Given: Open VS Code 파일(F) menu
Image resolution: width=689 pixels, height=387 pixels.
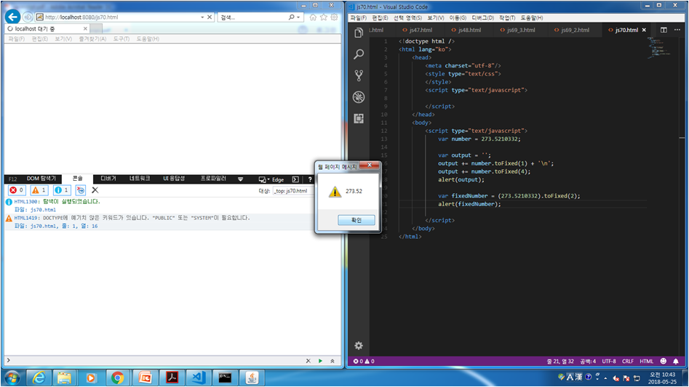Looking at the screenshot, I should (358, 17).
